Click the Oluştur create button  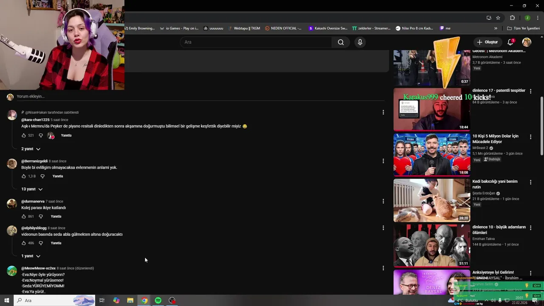click(487, 42)
